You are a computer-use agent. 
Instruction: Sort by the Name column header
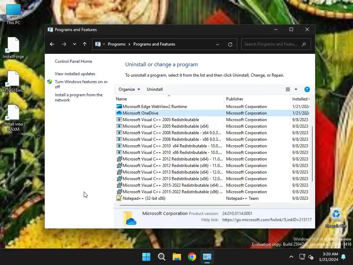click(169, 99)
